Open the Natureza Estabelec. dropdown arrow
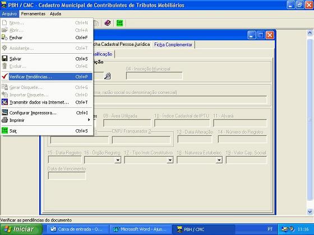314x235 pixels. click(219, 160)
